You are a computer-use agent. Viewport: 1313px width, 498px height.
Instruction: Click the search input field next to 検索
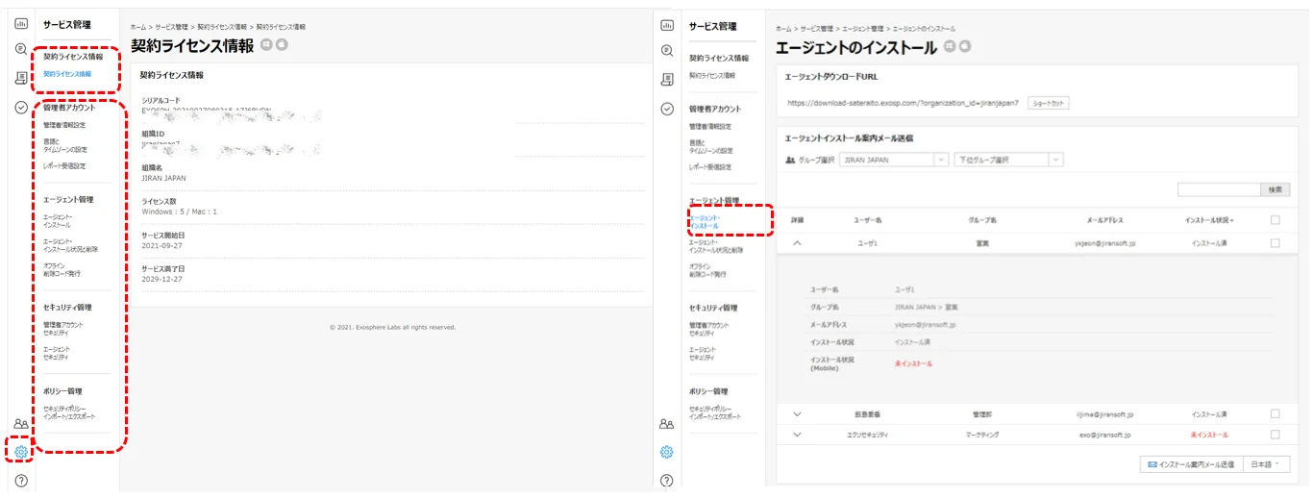tap(1218, 189)
